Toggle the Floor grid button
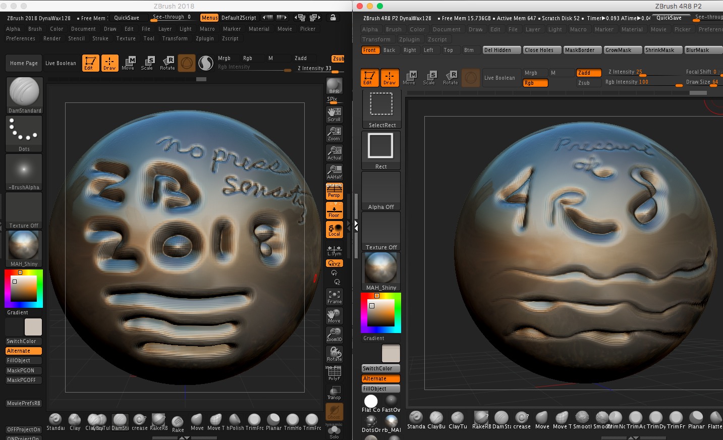The image size is (723, 440). click(334, 210)
